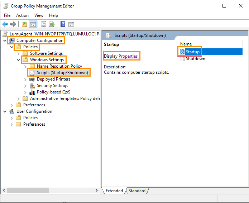Open the Action menu
Image resolution: width=249 pixels, height=203 pixels.
(x=22, y=15)
